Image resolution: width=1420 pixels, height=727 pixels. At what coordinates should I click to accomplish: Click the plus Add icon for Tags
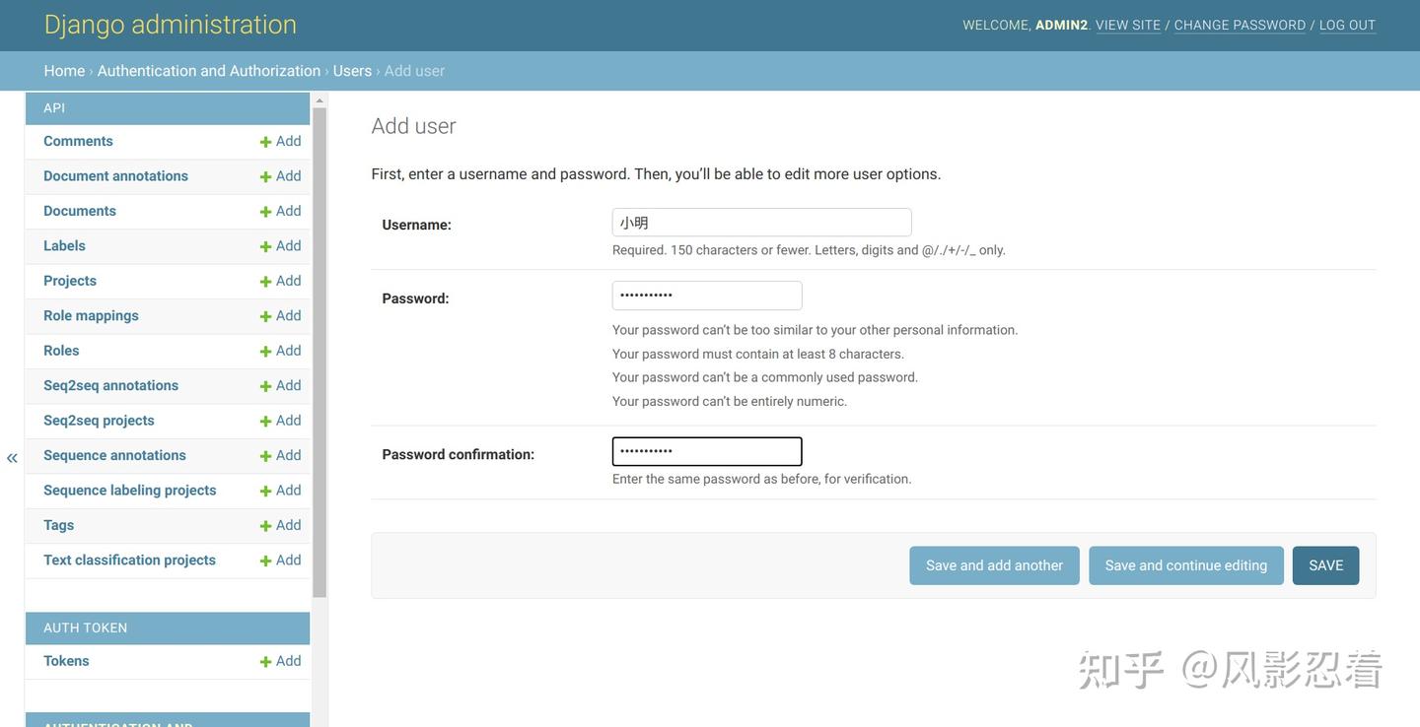pyautogui.click(x=265, y=526)
